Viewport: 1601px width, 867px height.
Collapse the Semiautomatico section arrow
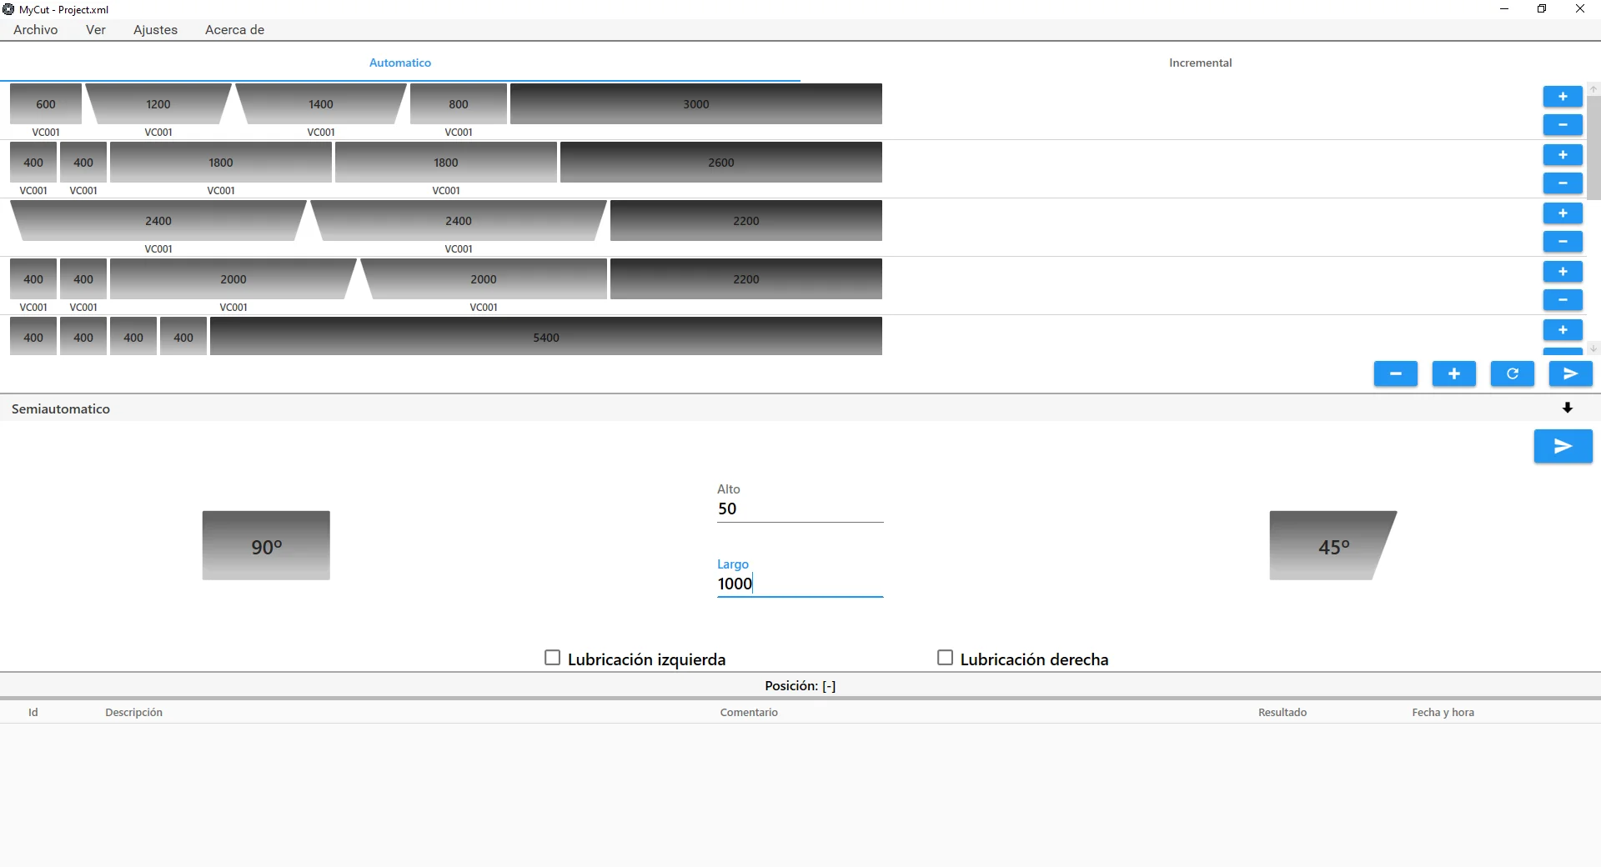point(1567,408)
